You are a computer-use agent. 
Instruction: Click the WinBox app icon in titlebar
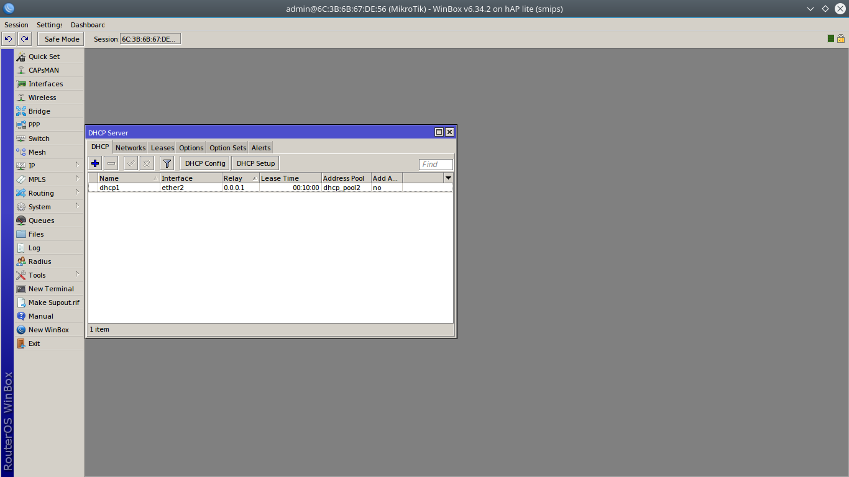9,9
